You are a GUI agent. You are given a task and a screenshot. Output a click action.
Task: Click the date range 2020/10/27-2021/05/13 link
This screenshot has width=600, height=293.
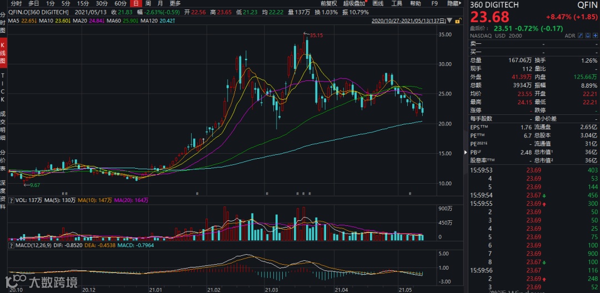click(409, 20)
